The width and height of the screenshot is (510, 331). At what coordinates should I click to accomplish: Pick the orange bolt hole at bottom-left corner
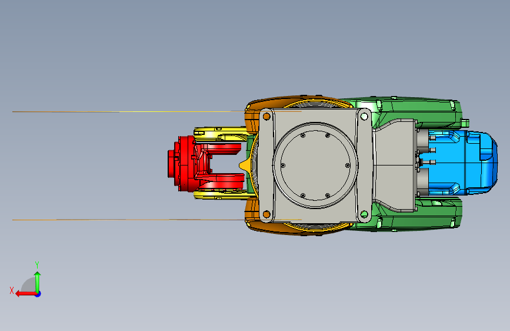pyautogui.click(x=266, y=214)
